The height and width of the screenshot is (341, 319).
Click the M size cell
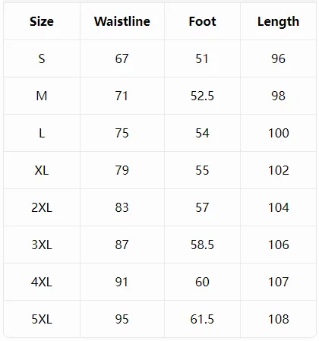pyautogui.click(x=42, y=96)
